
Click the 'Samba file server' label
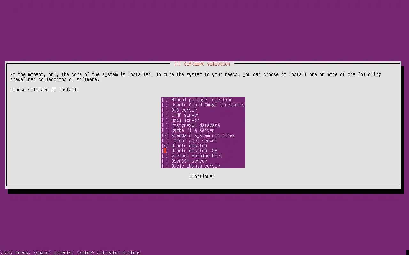tap(193, 130)
